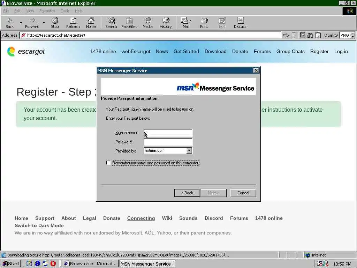This screenshot has height=268, width=357.
Task: Click the address bar URL field
Action: (150, 35)
